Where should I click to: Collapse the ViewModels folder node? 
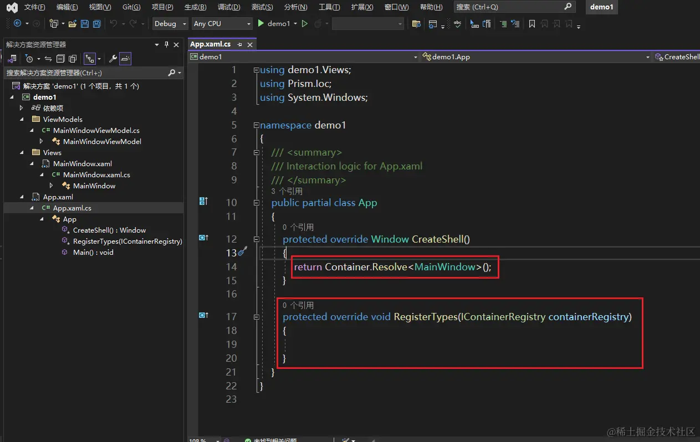click(x=22, y=119)
